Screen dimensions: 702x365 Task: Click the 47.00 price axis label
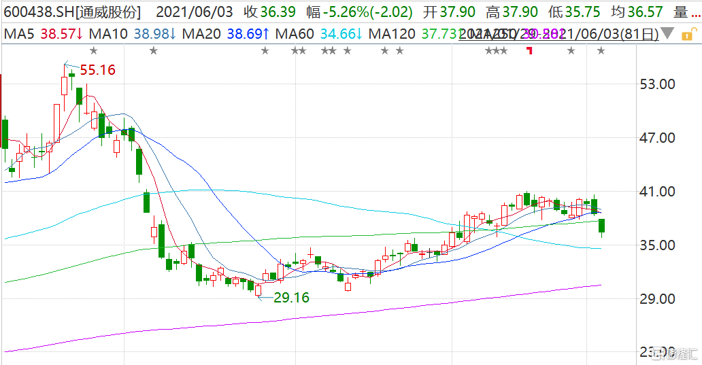[x=658, y=138]
